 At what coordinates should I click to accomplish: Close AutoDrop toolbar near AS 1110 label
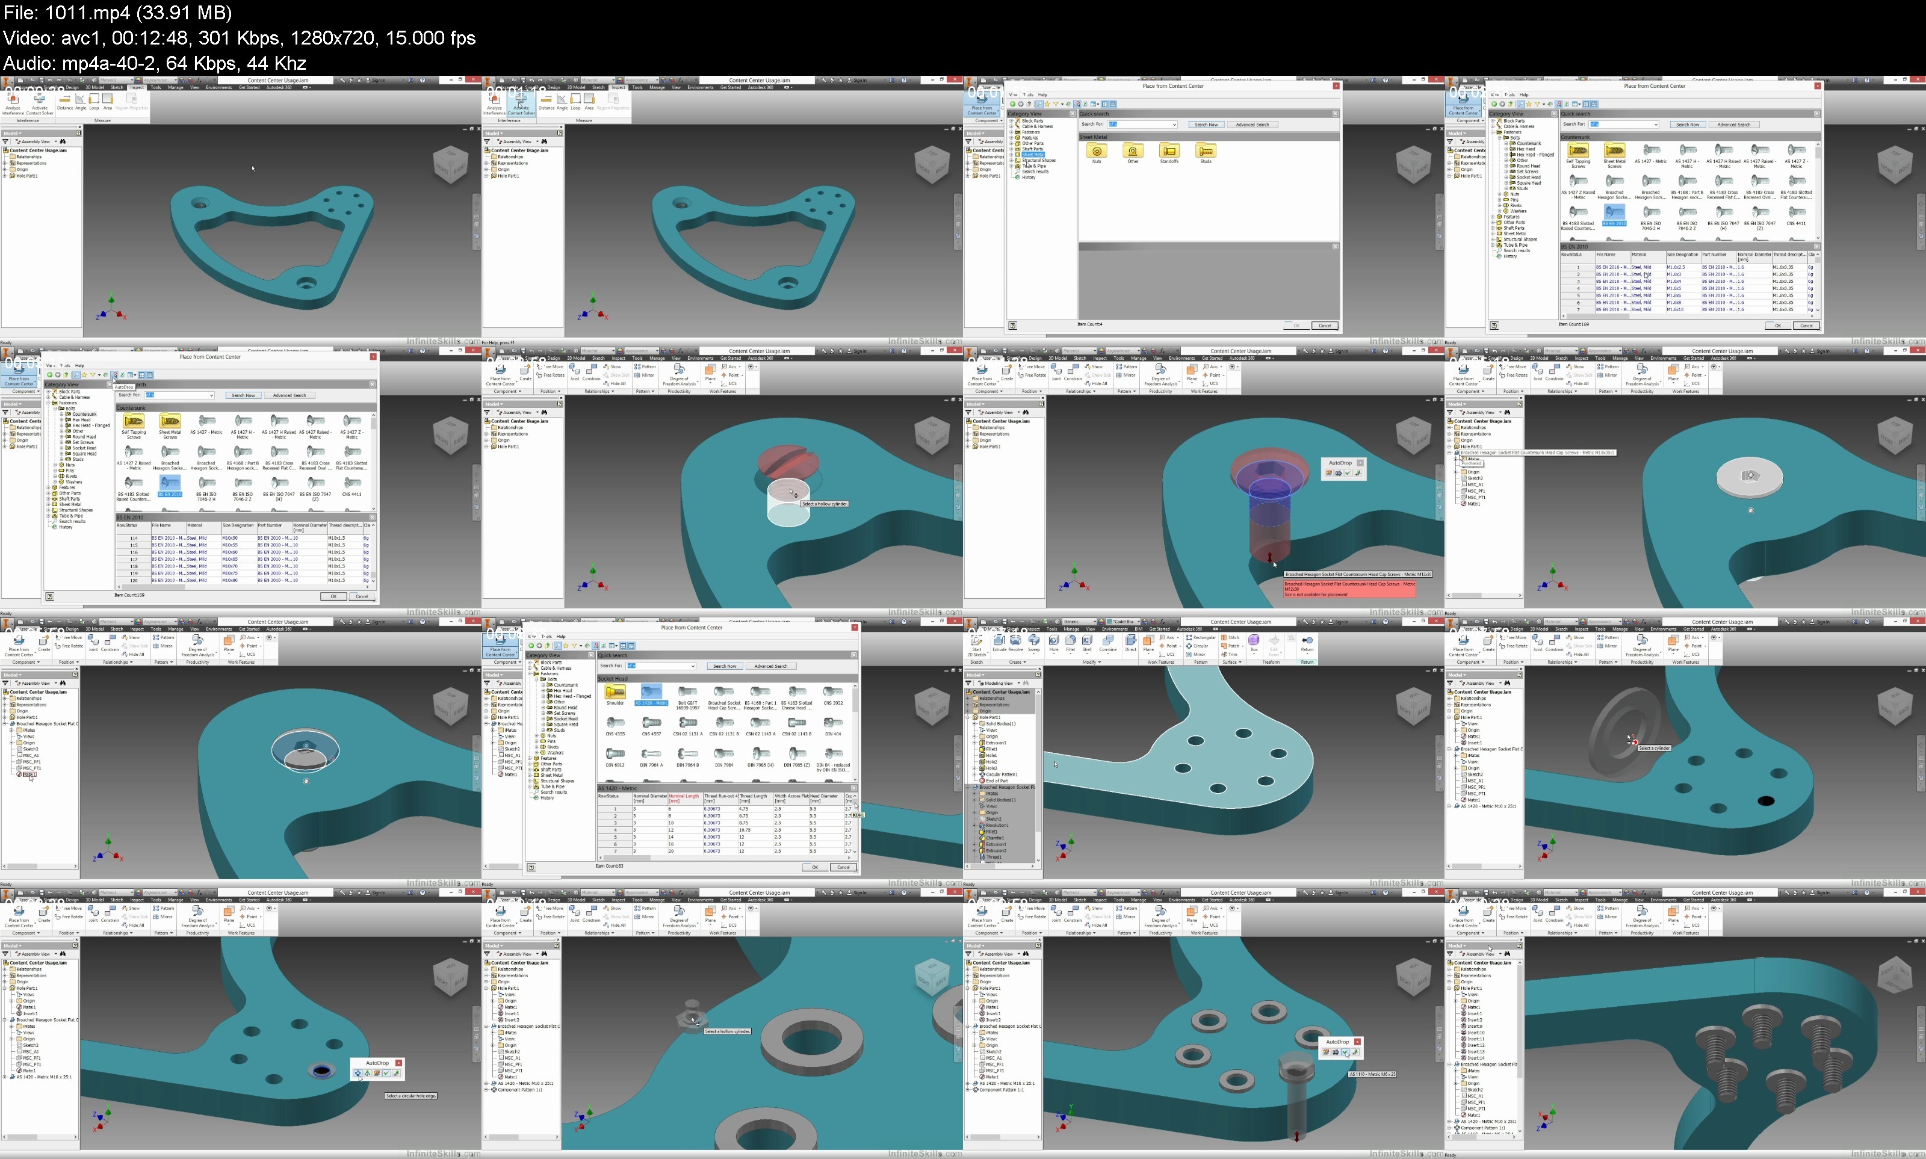pyautogui.click(x=1357, y=1042)
